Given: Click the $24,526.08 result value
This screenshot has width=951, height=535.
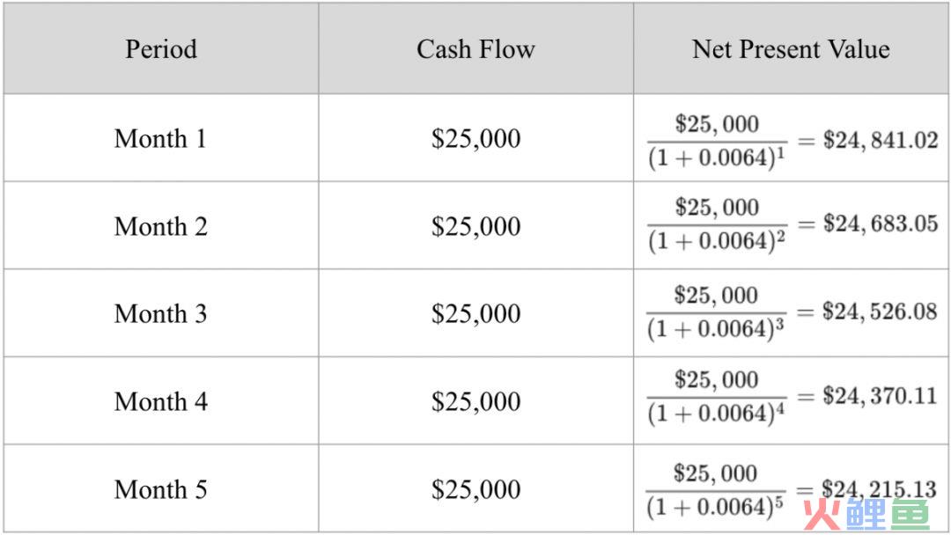Looking at the screenshot, I should (x=880, y=311).
